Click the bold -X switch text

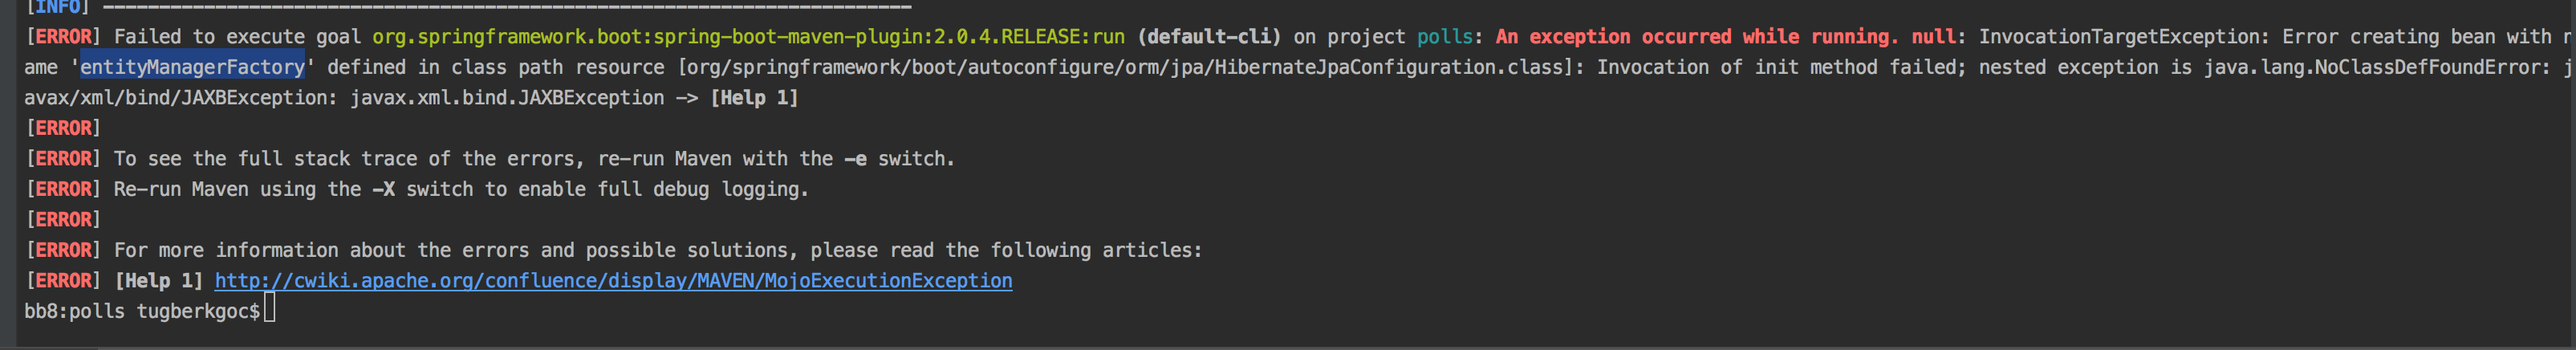(383, 189)
